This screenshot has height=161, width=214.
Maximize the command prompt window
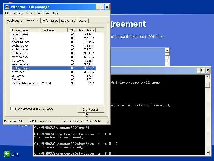point(203,70)
